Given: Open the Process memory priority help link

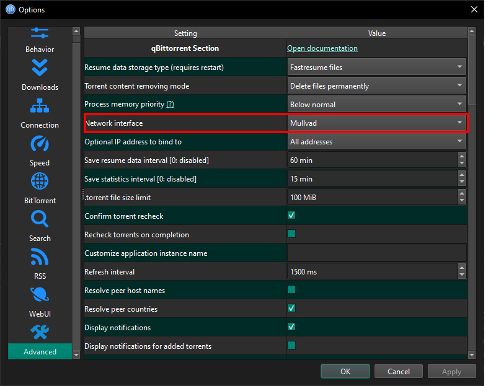Looking at the screenshot, I should [170, 104].
